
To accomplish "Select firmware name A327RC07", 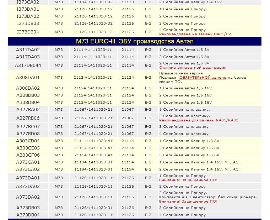I will 28,126.
